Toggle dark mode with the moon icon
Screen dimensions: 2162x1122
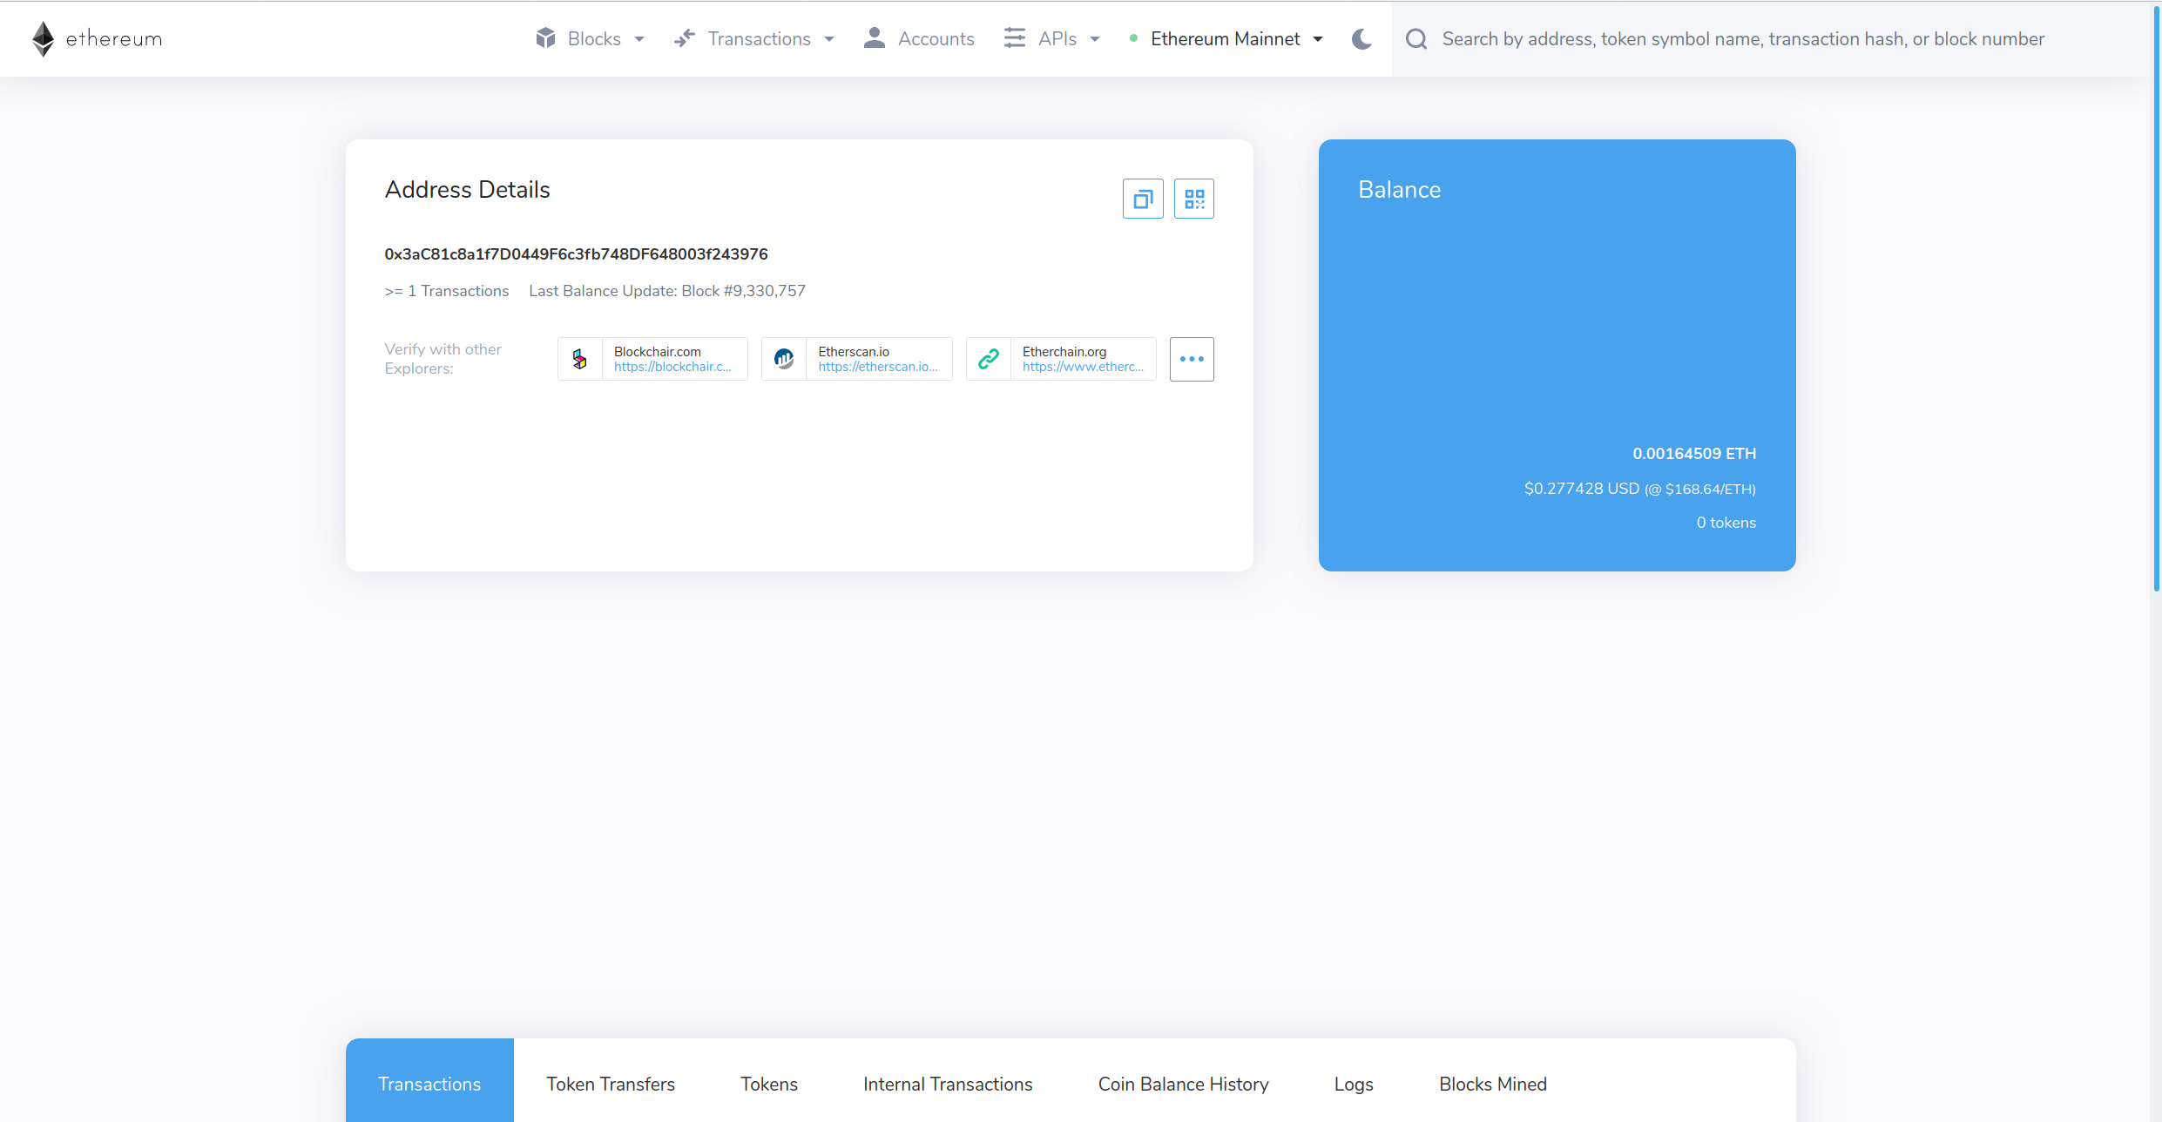pos(1361,39)
